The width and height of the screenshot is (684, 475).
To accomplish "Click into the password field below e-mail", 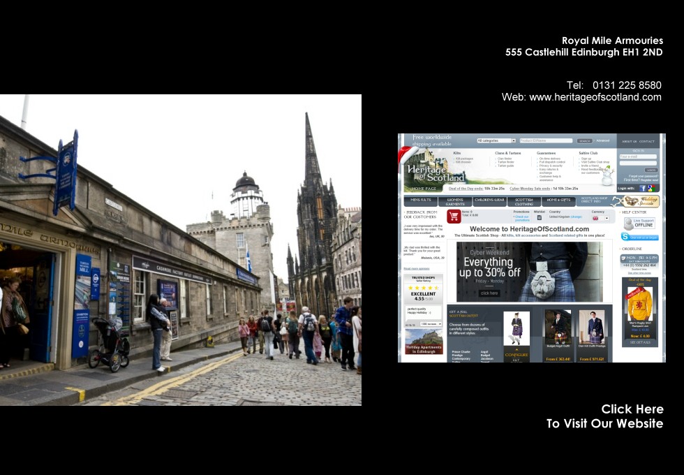I will coord(638,163).
